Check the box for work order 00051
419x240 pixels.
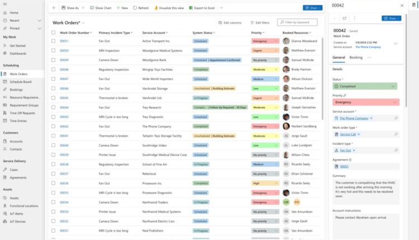click(x=53, y=41)
